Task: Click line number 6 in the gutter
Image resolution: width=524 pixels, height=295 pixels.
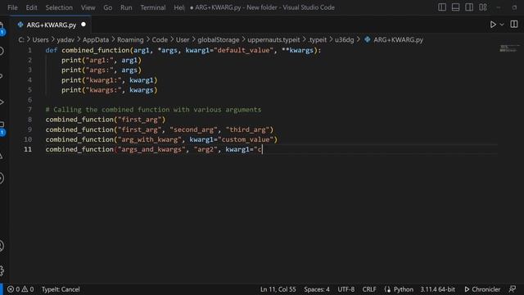Action: [29, 100]
